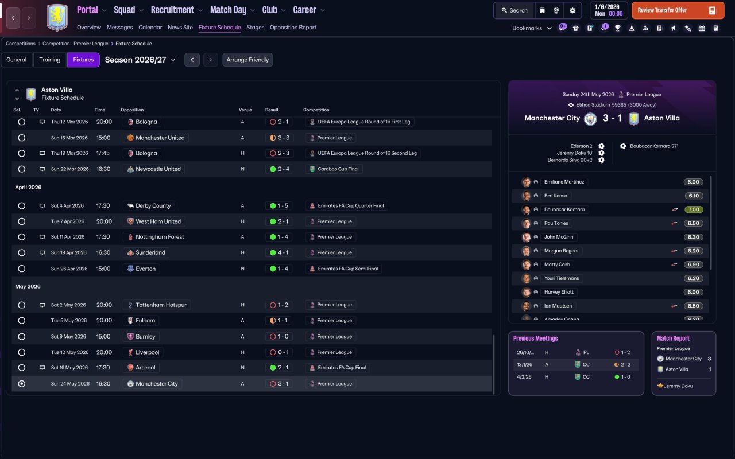Screen dimensions: 735x459
Task: Select the radio button for Derby County fixture
Action: coord(22,206)
